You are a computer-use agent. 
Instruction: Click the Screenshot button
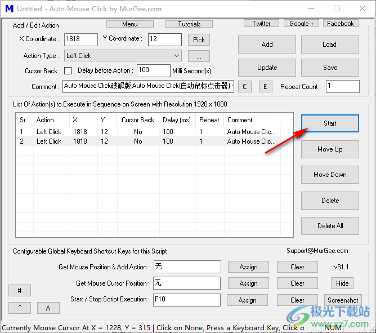(343, 300)
